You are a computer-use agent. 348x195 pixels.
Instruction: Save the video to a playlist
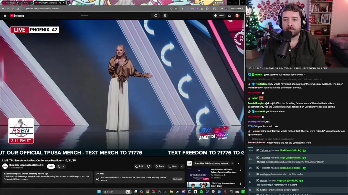(x=172, y=166)
